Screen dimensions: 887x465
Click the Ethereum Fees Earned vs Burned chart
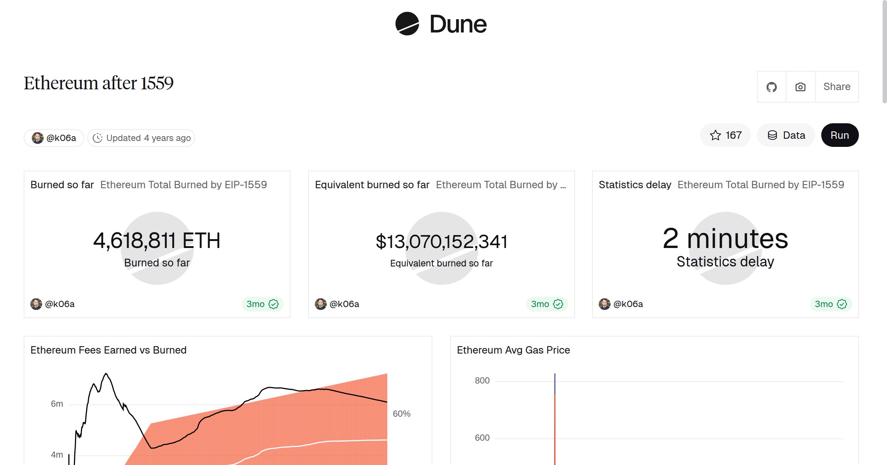(222, 406)
